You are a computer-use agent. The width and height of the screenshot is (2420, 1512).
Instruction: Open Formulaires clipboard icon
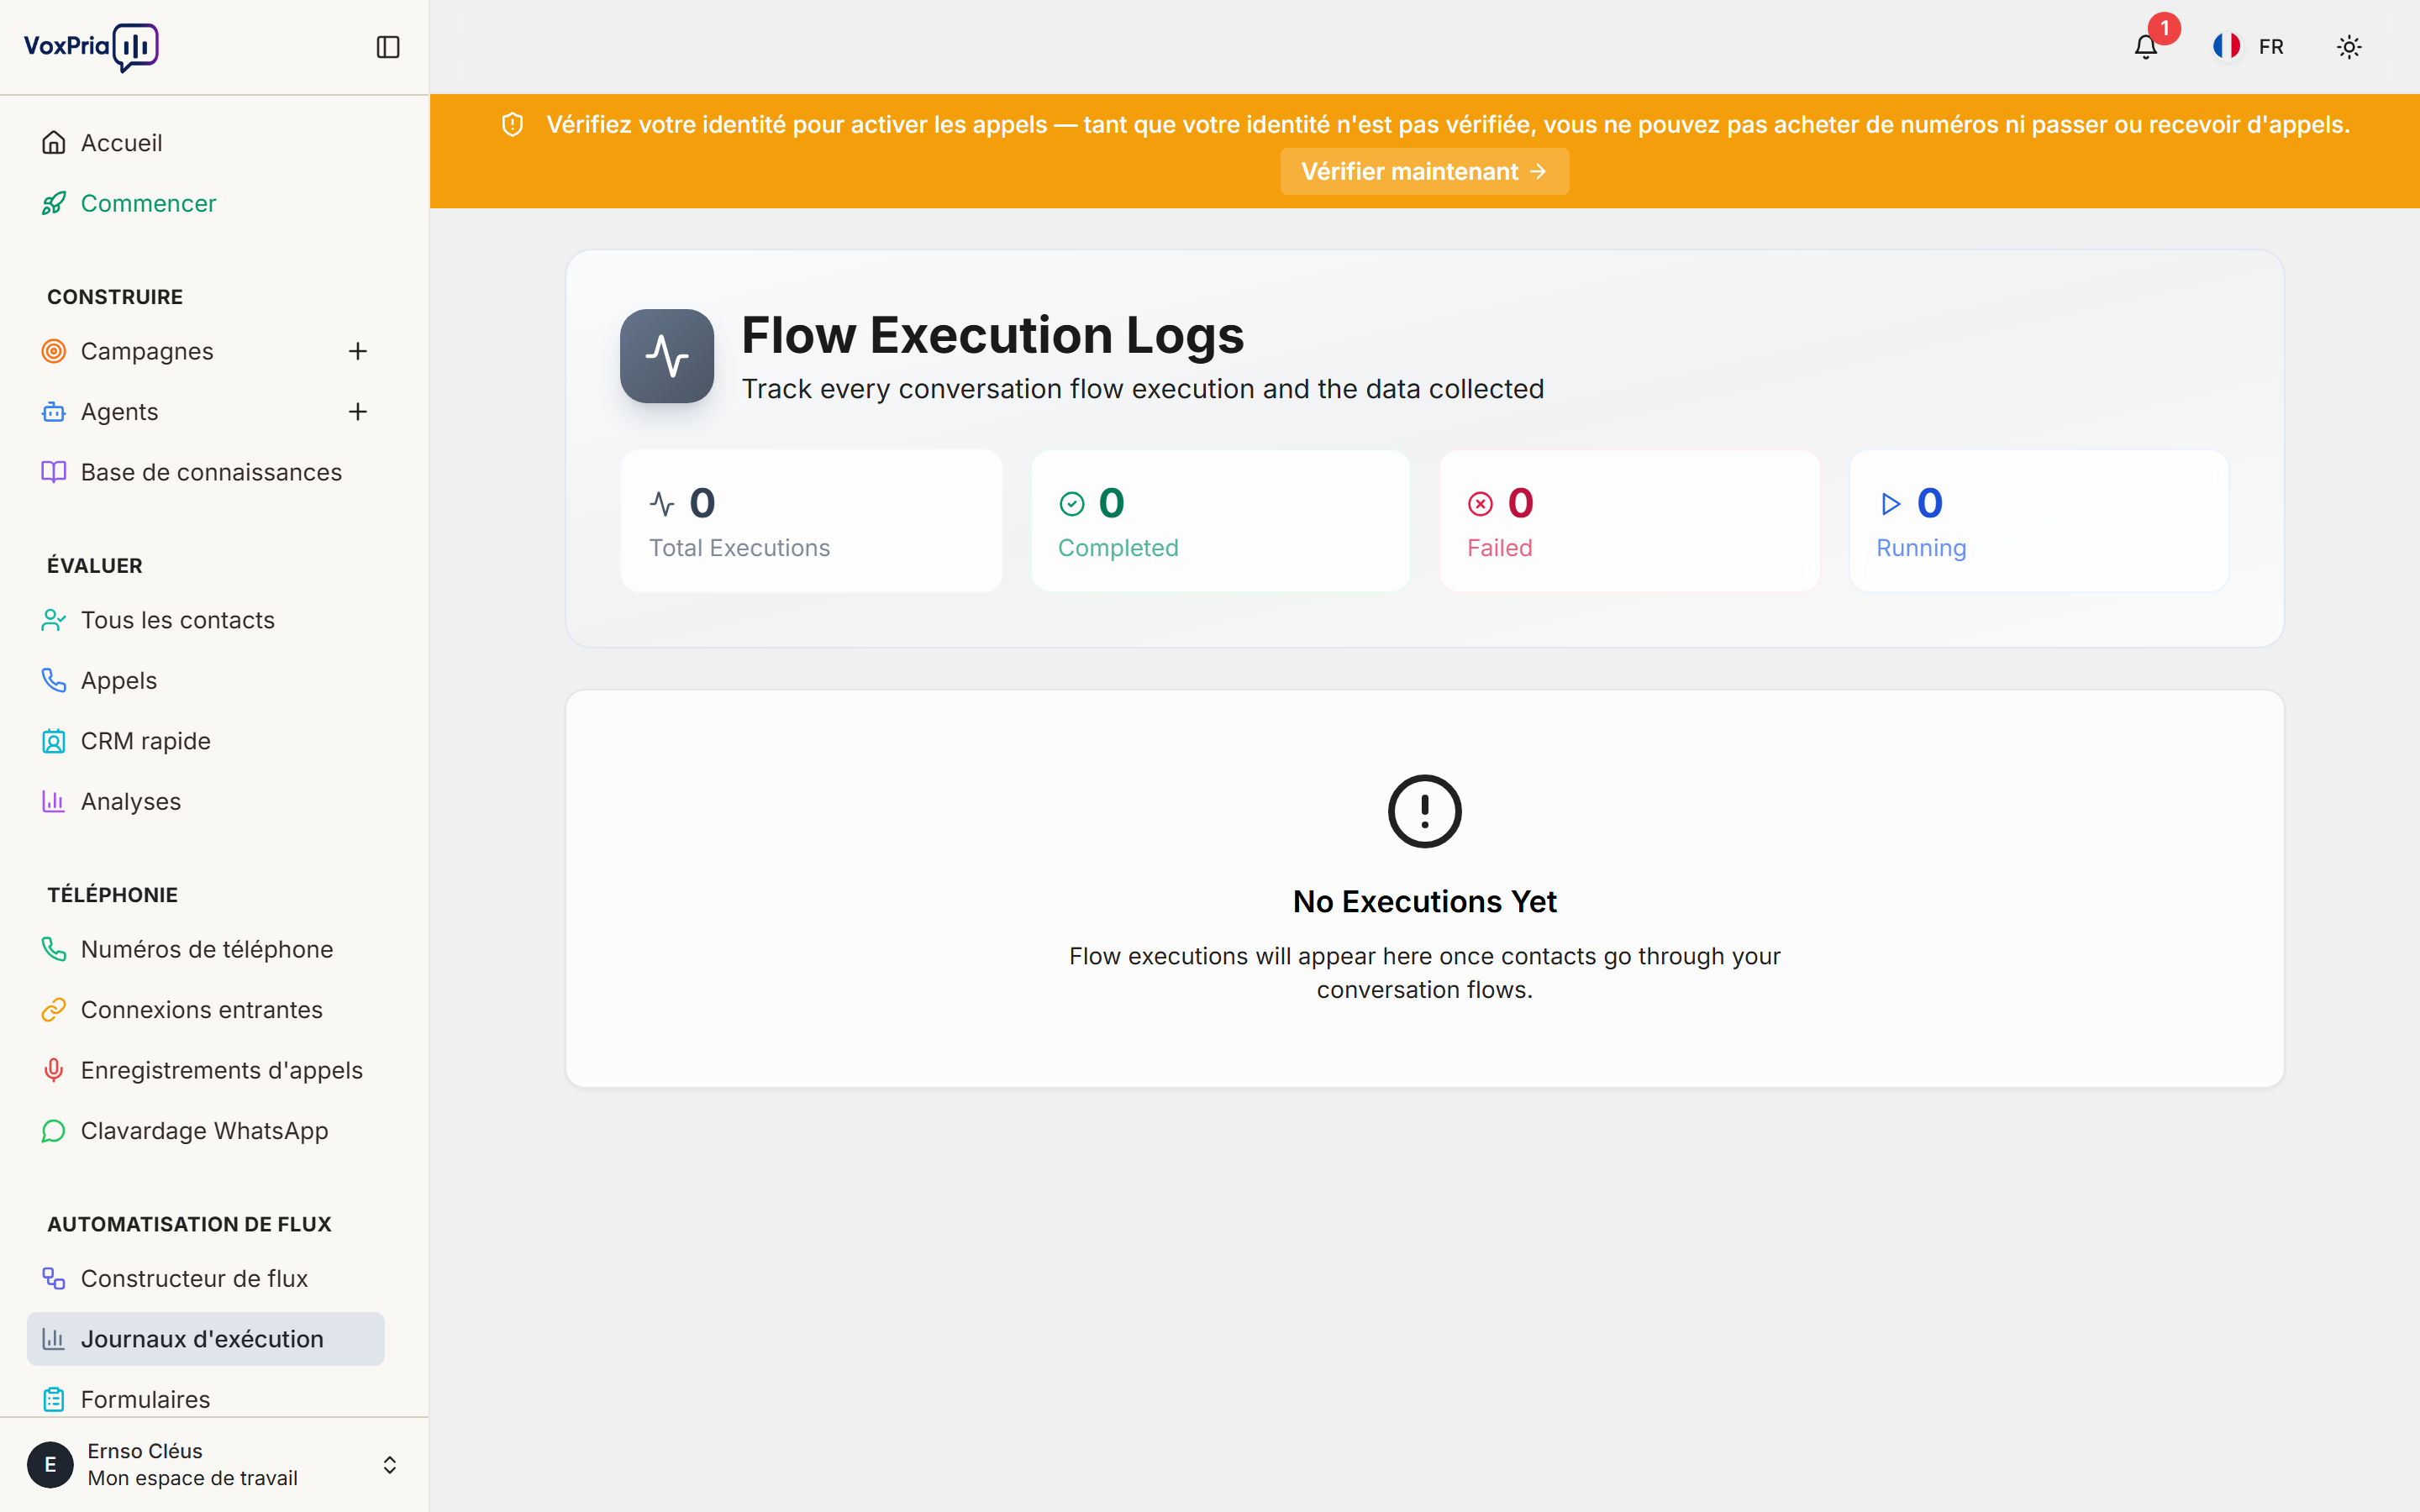54,1399
